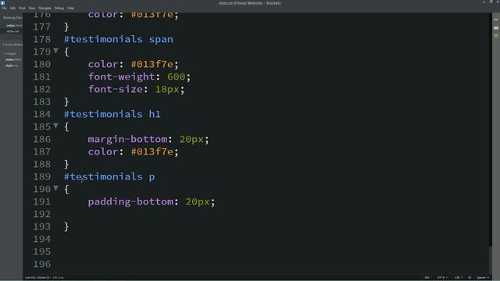Viewport: 500px width, 281px height.
Task: Click the Working Files header
Action: tap(12, 18)
